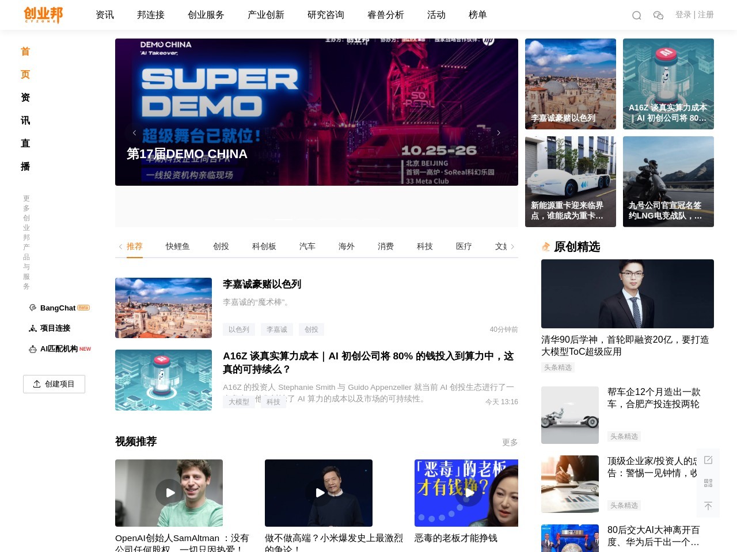Screen dimensions: 737x552
Task: Click the feedback edit icon
Action: click(708, 460)
